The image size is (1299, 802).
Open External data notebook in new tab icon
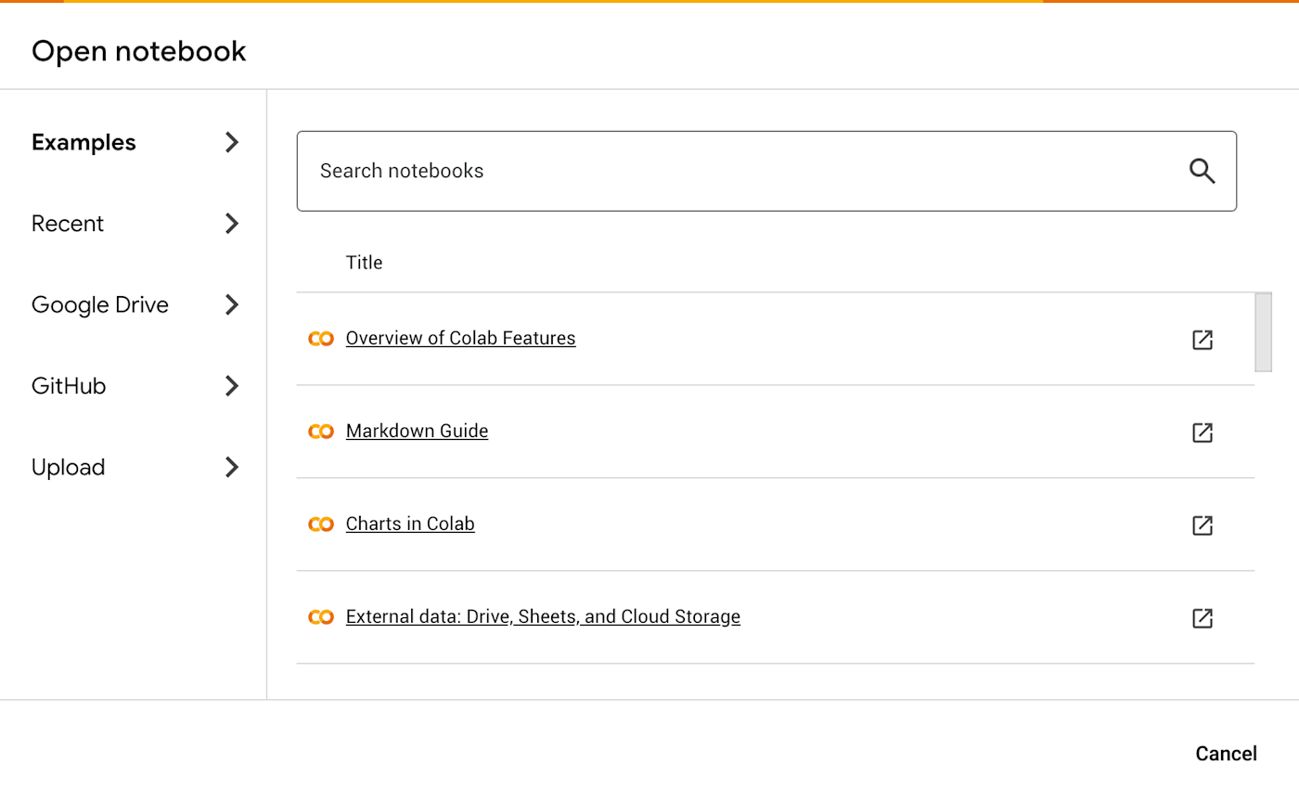click(1203, 618)
